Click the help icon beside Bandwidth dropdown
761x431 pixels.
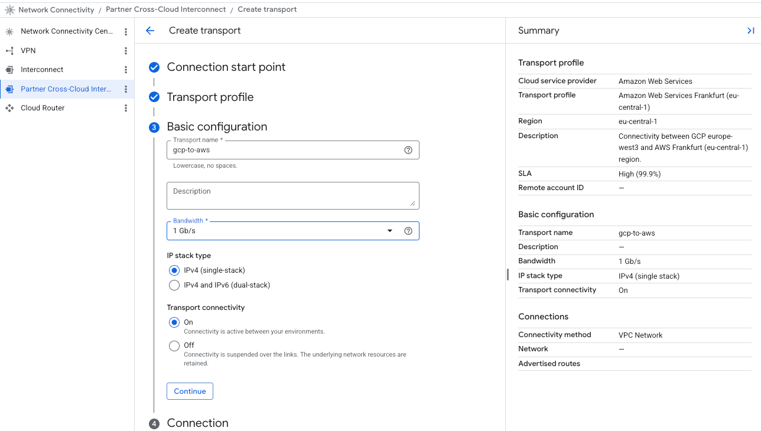[408, 231]
